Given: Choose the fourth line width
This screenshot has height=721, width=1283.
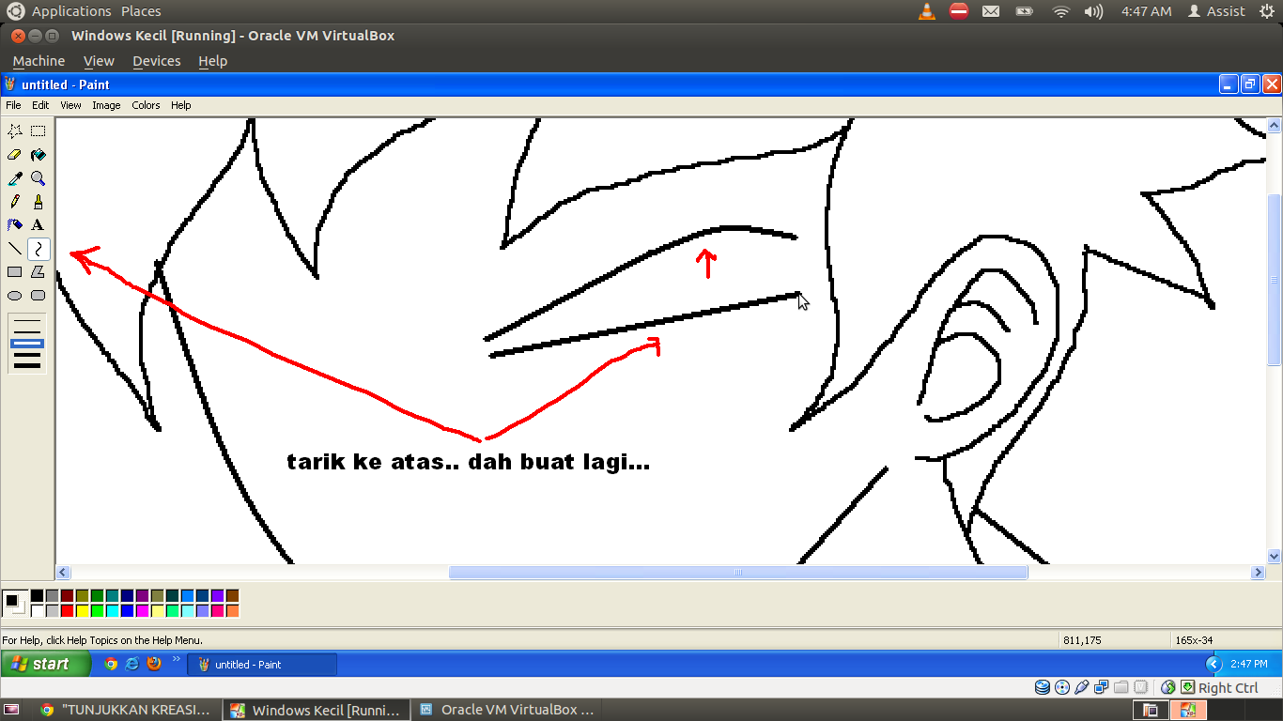Looking at the screenshot, I should click(x=27, y=354).
